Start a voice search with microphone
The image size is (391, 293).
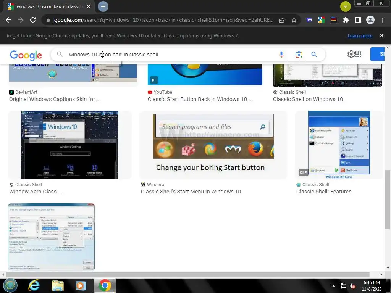pyautogui.click(x=281, y=55)
